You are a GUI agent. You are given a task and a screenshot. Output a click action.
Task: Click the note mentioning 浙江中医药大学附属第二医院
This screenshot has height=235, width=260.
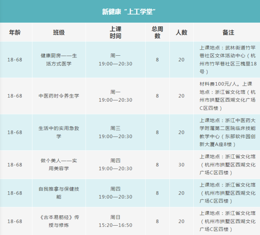(x=227, y=132)
